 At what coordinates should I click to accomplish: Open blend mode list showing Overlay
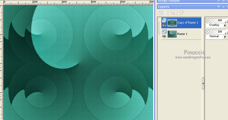pyautogui.click(x=225, y=25)
